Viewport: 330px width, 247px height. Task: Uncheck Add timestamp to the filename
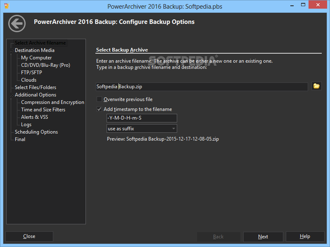tap(99, 109)
